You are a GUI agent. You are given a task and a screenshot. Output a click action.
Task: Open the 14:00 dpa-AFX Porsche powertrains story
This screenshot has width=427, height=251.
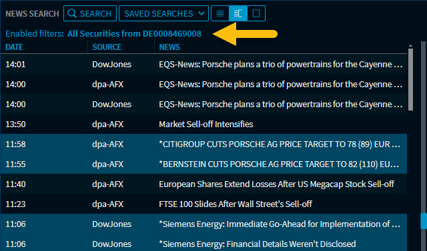click(203, 84)
